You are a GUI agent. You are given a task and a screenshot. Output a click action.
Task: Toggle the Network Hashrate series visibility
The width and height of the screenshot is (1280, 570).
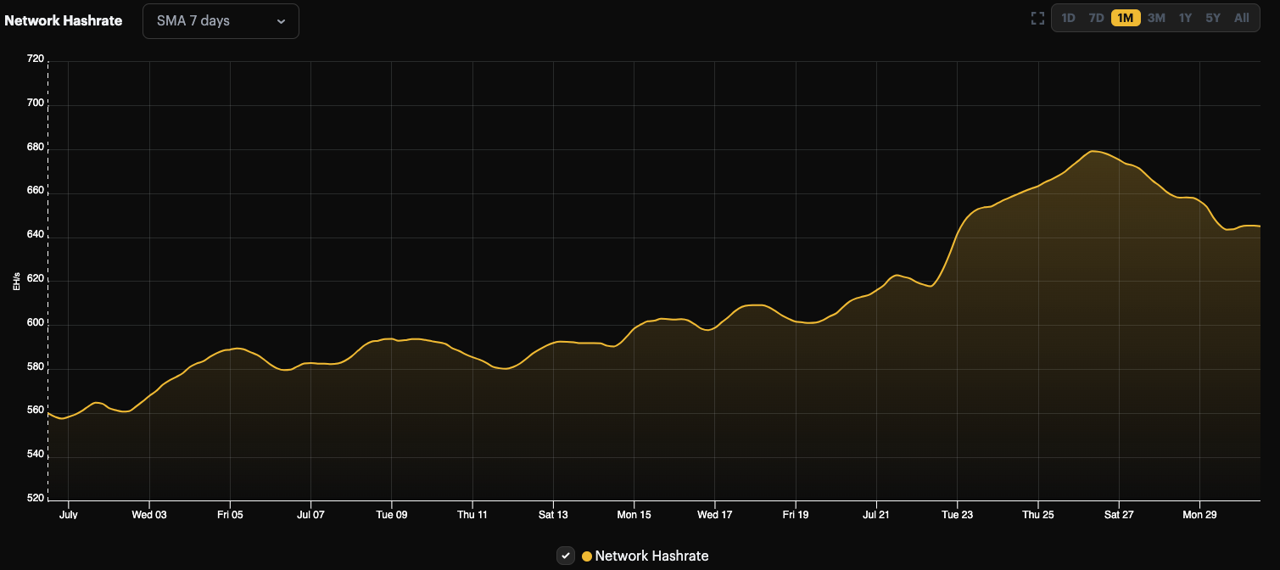point(565,556)
